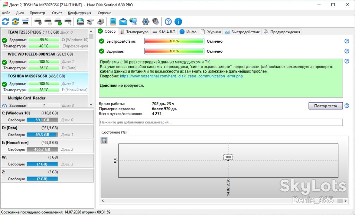Click the blue envelope mail toolbar icon
The height and width of the screenshot is (215, 355).
click(x=123, y=22)
